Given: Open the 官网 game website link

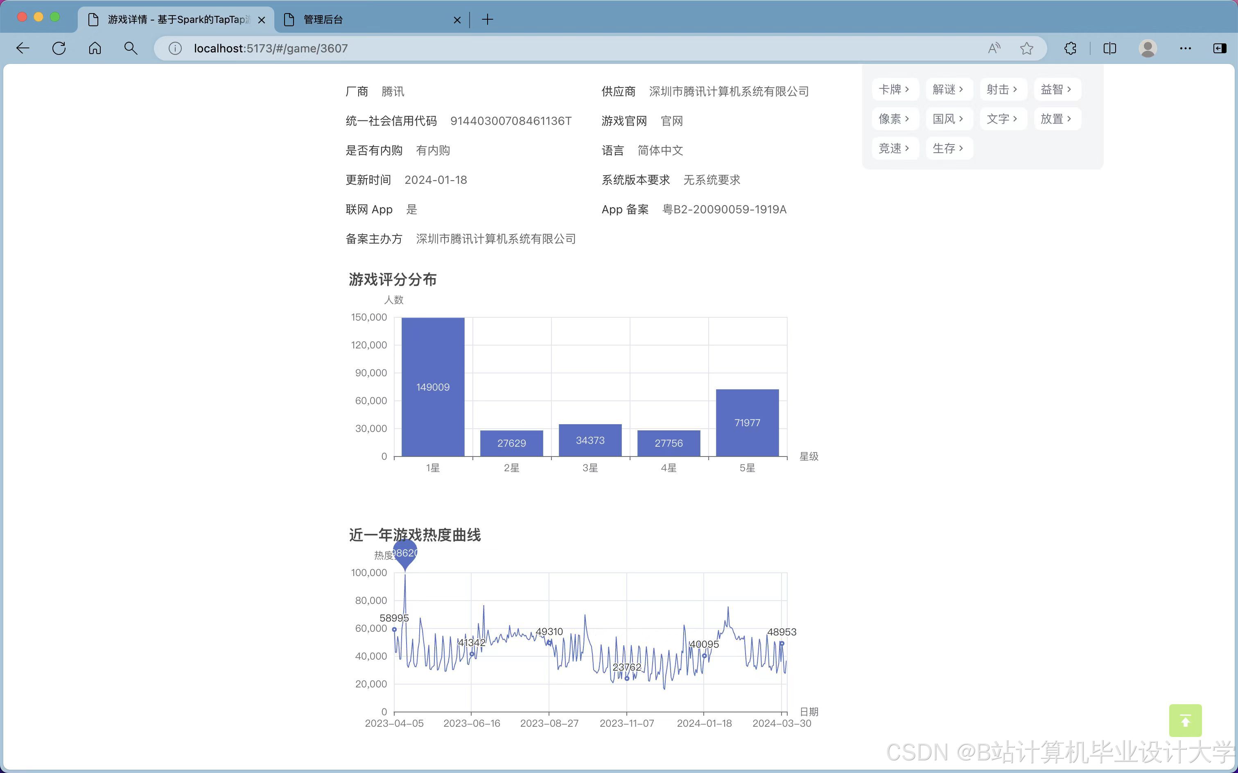Looking at the screenshot, I should 671,121.
